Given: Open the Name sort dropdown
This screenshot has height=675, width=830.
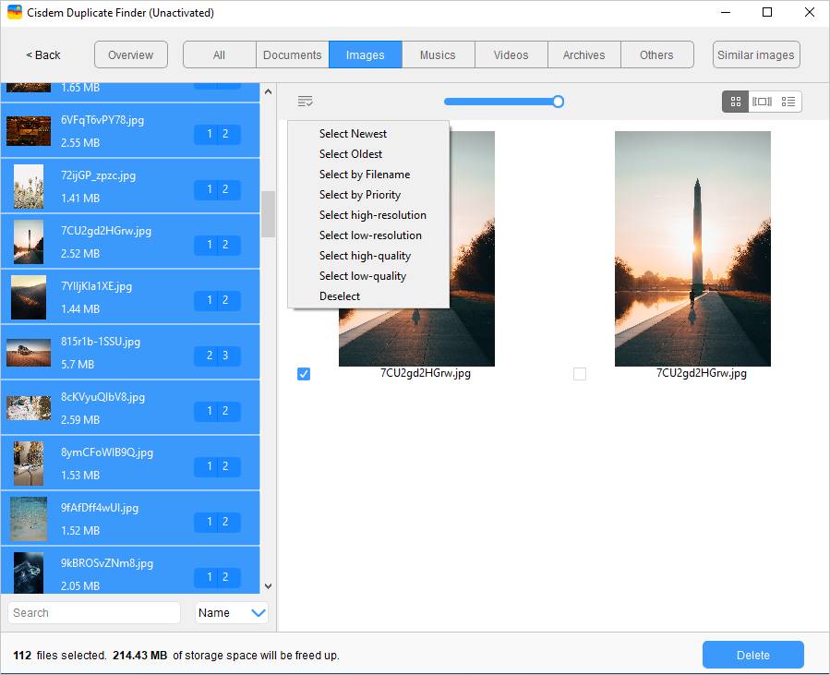Looking at the screenshot, I should [x=231, y=612].
